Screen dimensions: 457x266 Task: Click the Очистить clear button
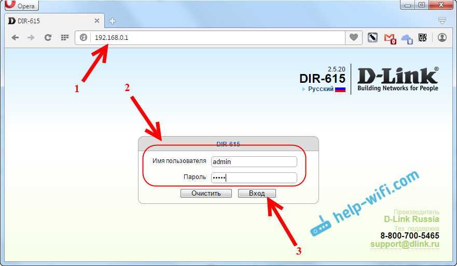(206, 194)
